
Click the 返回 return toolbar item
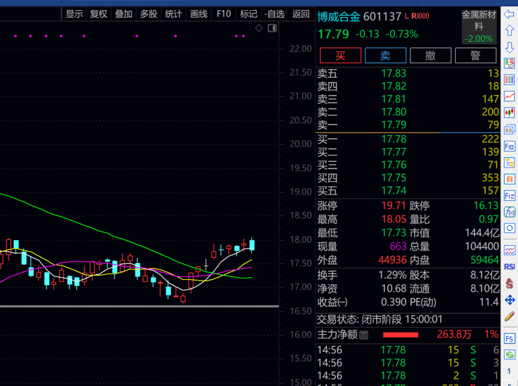[301, 14]
